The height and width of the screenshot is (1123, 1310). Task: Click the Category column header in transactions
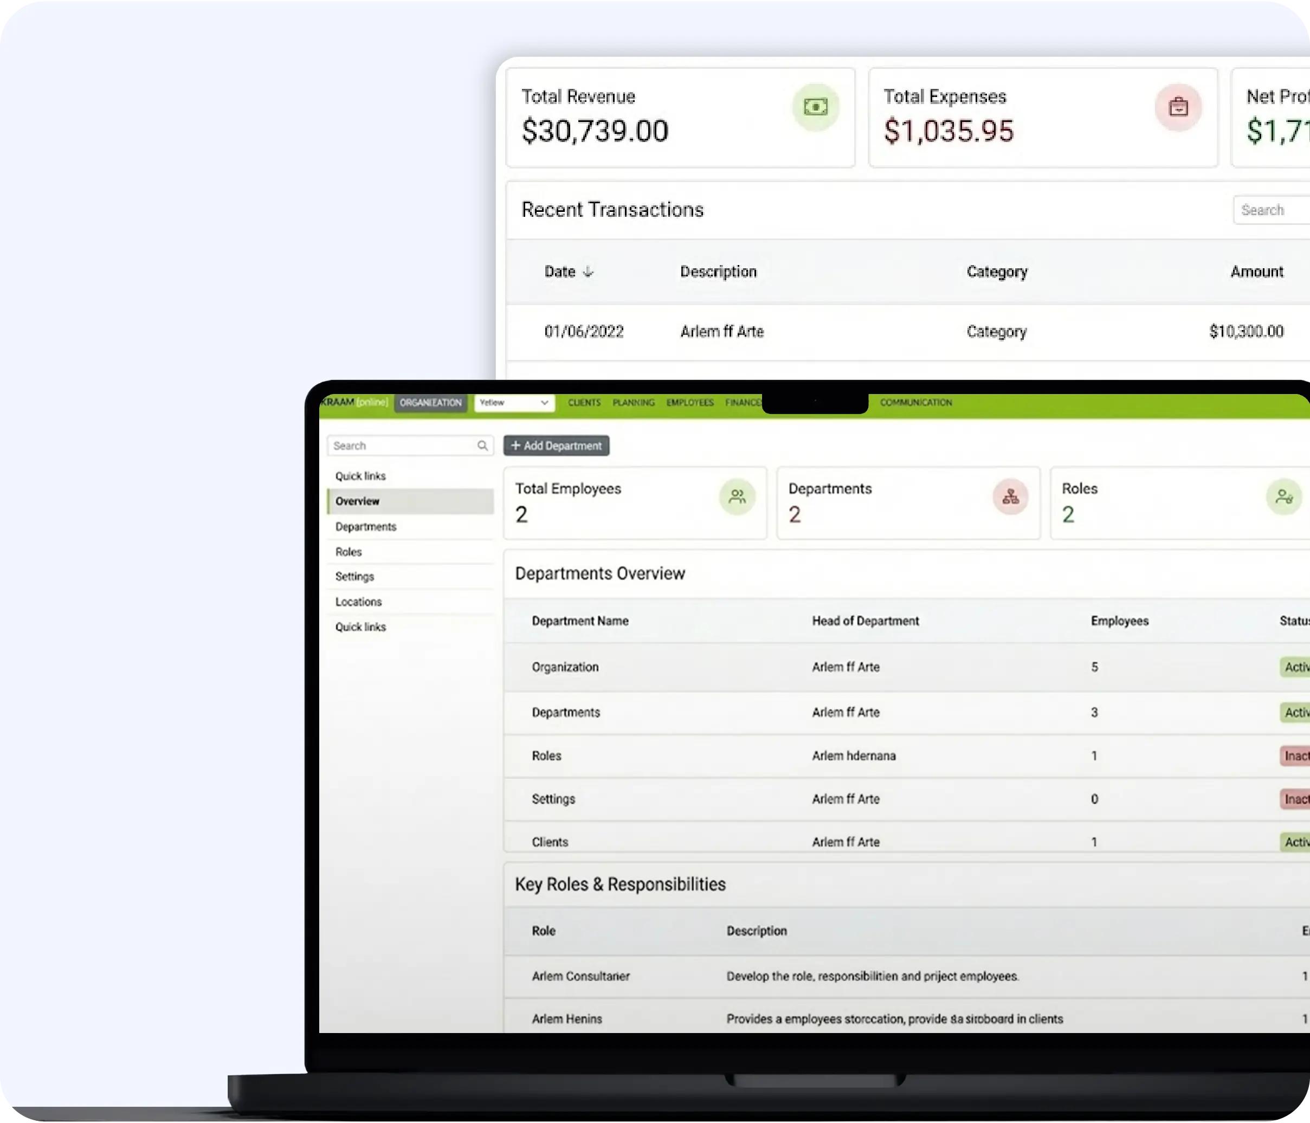[x=997, y=272]
